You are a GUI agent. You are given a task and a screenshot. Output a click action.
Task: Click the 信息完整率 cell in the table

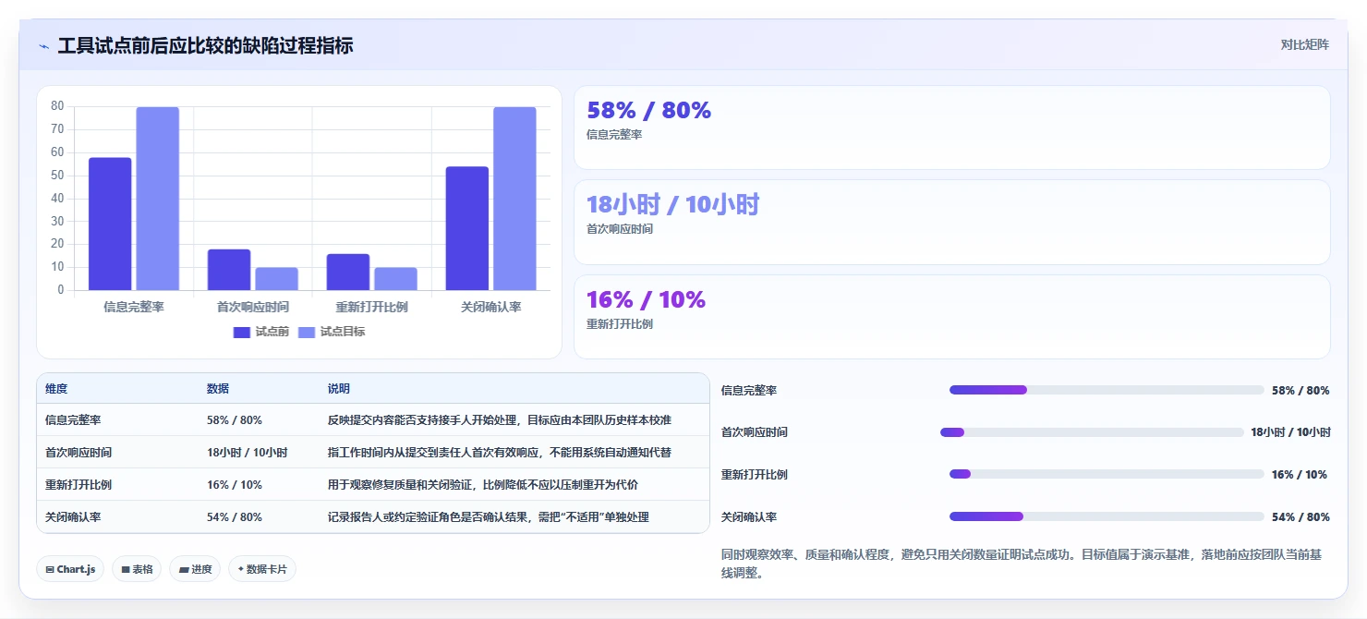click(73, 420)
